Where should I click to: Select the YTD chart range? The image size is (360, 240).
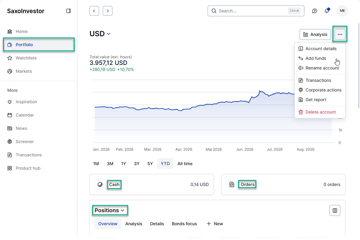tap(165, 164)
